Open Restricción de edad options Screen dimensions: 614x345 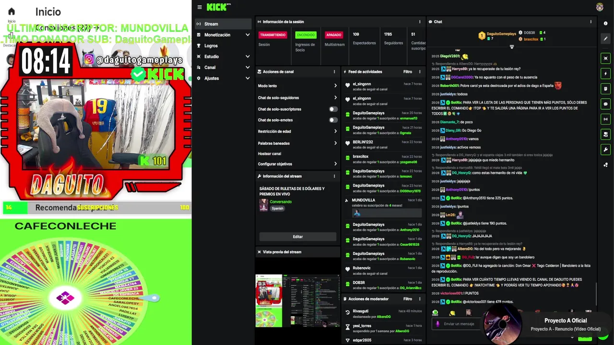[297, 131]
